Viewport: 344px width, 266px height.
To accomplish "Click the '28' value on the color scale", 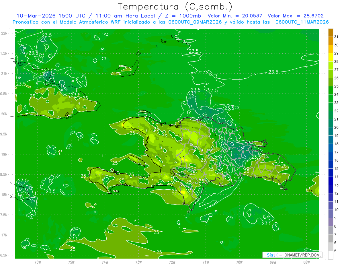I will pos(336,61).
